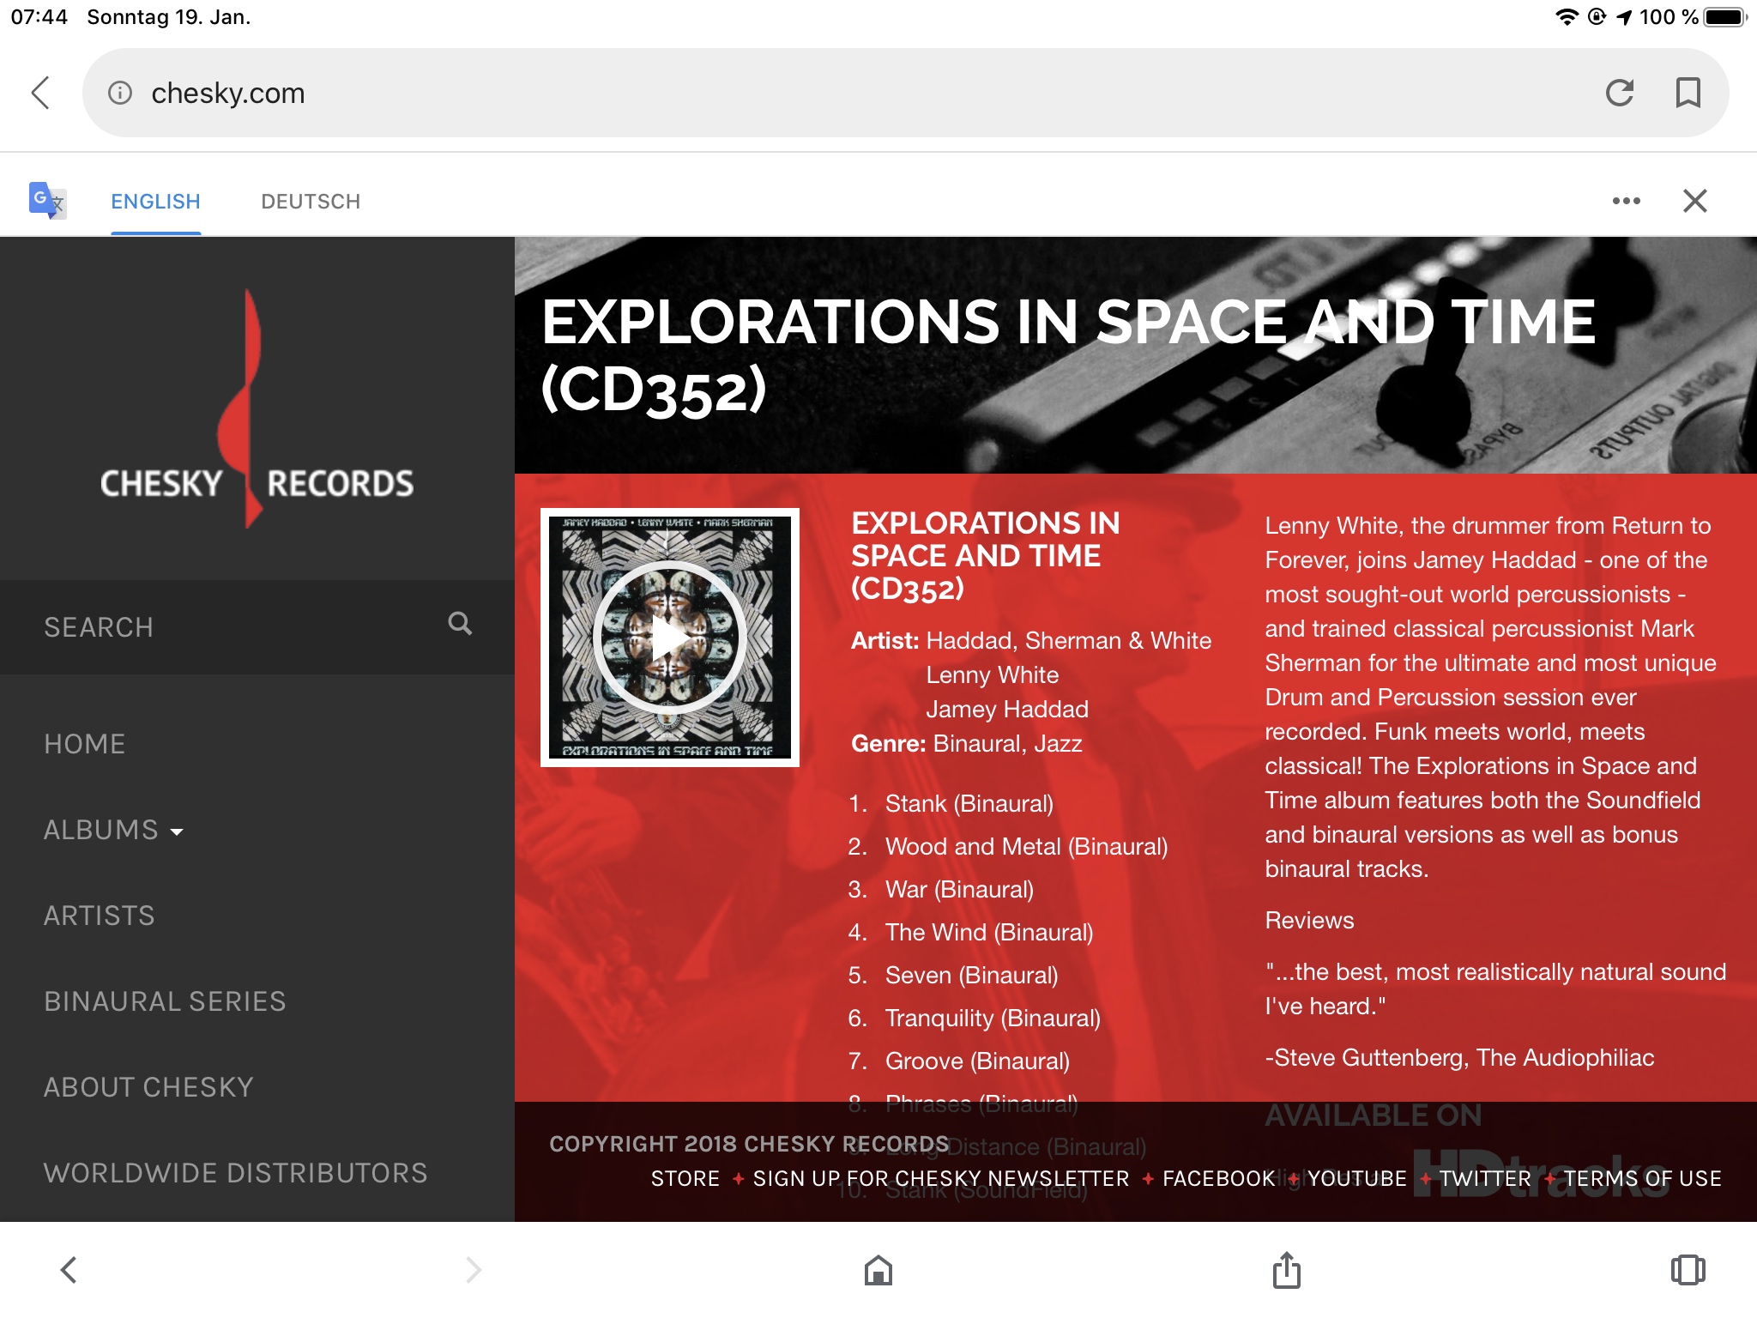Select track Seven (Binaural)
The height and width of the screenshot is (1318, 1757).
click(x=972, y=976)
